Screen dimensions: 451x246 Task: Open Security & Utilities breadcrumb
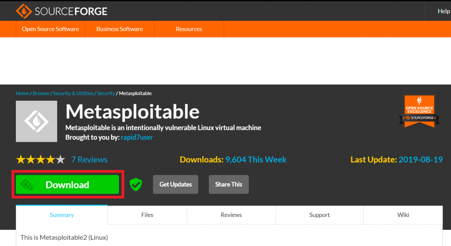point(73,93)
